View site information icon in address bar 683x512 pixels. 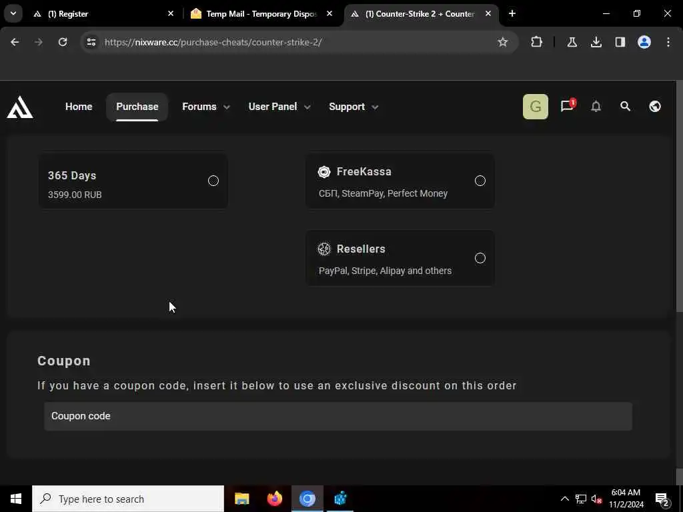(91, 42)
